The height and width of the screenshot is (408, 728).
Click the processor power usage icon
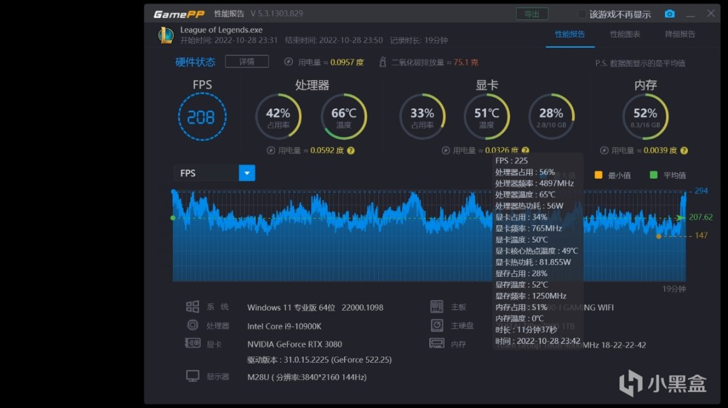[x=271, y=150]
